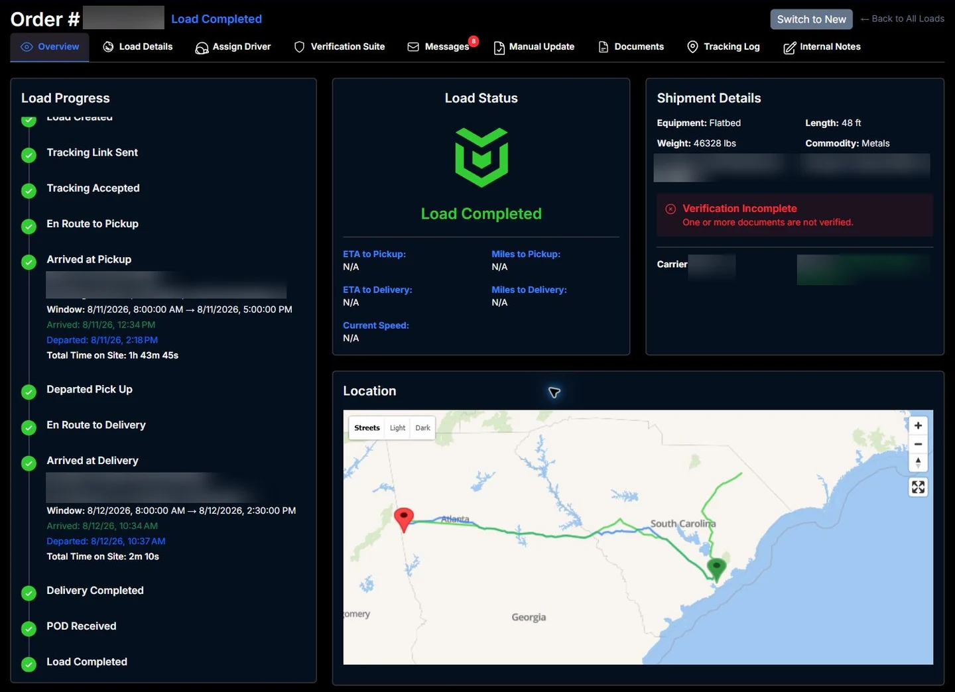Open the Internal Notes tab
Screen dimensions: 955x692
point(822,47)
